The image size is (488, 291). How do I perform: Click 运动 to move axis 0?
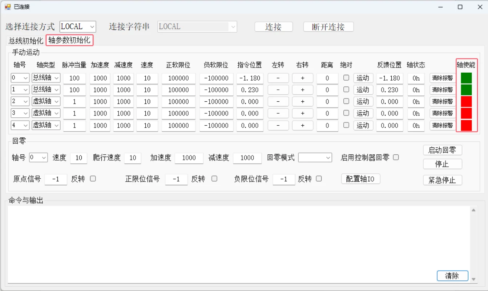(363, 78)
